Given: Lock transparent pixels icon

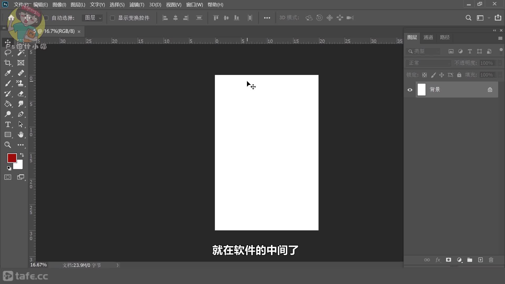Looking at the screenshot, I should 425,75.
